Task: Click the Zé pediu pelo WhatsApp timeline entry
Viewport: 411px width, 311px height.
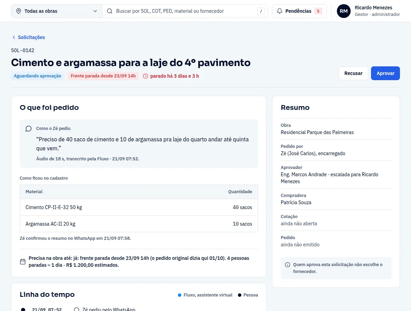Action: [109, 309]
